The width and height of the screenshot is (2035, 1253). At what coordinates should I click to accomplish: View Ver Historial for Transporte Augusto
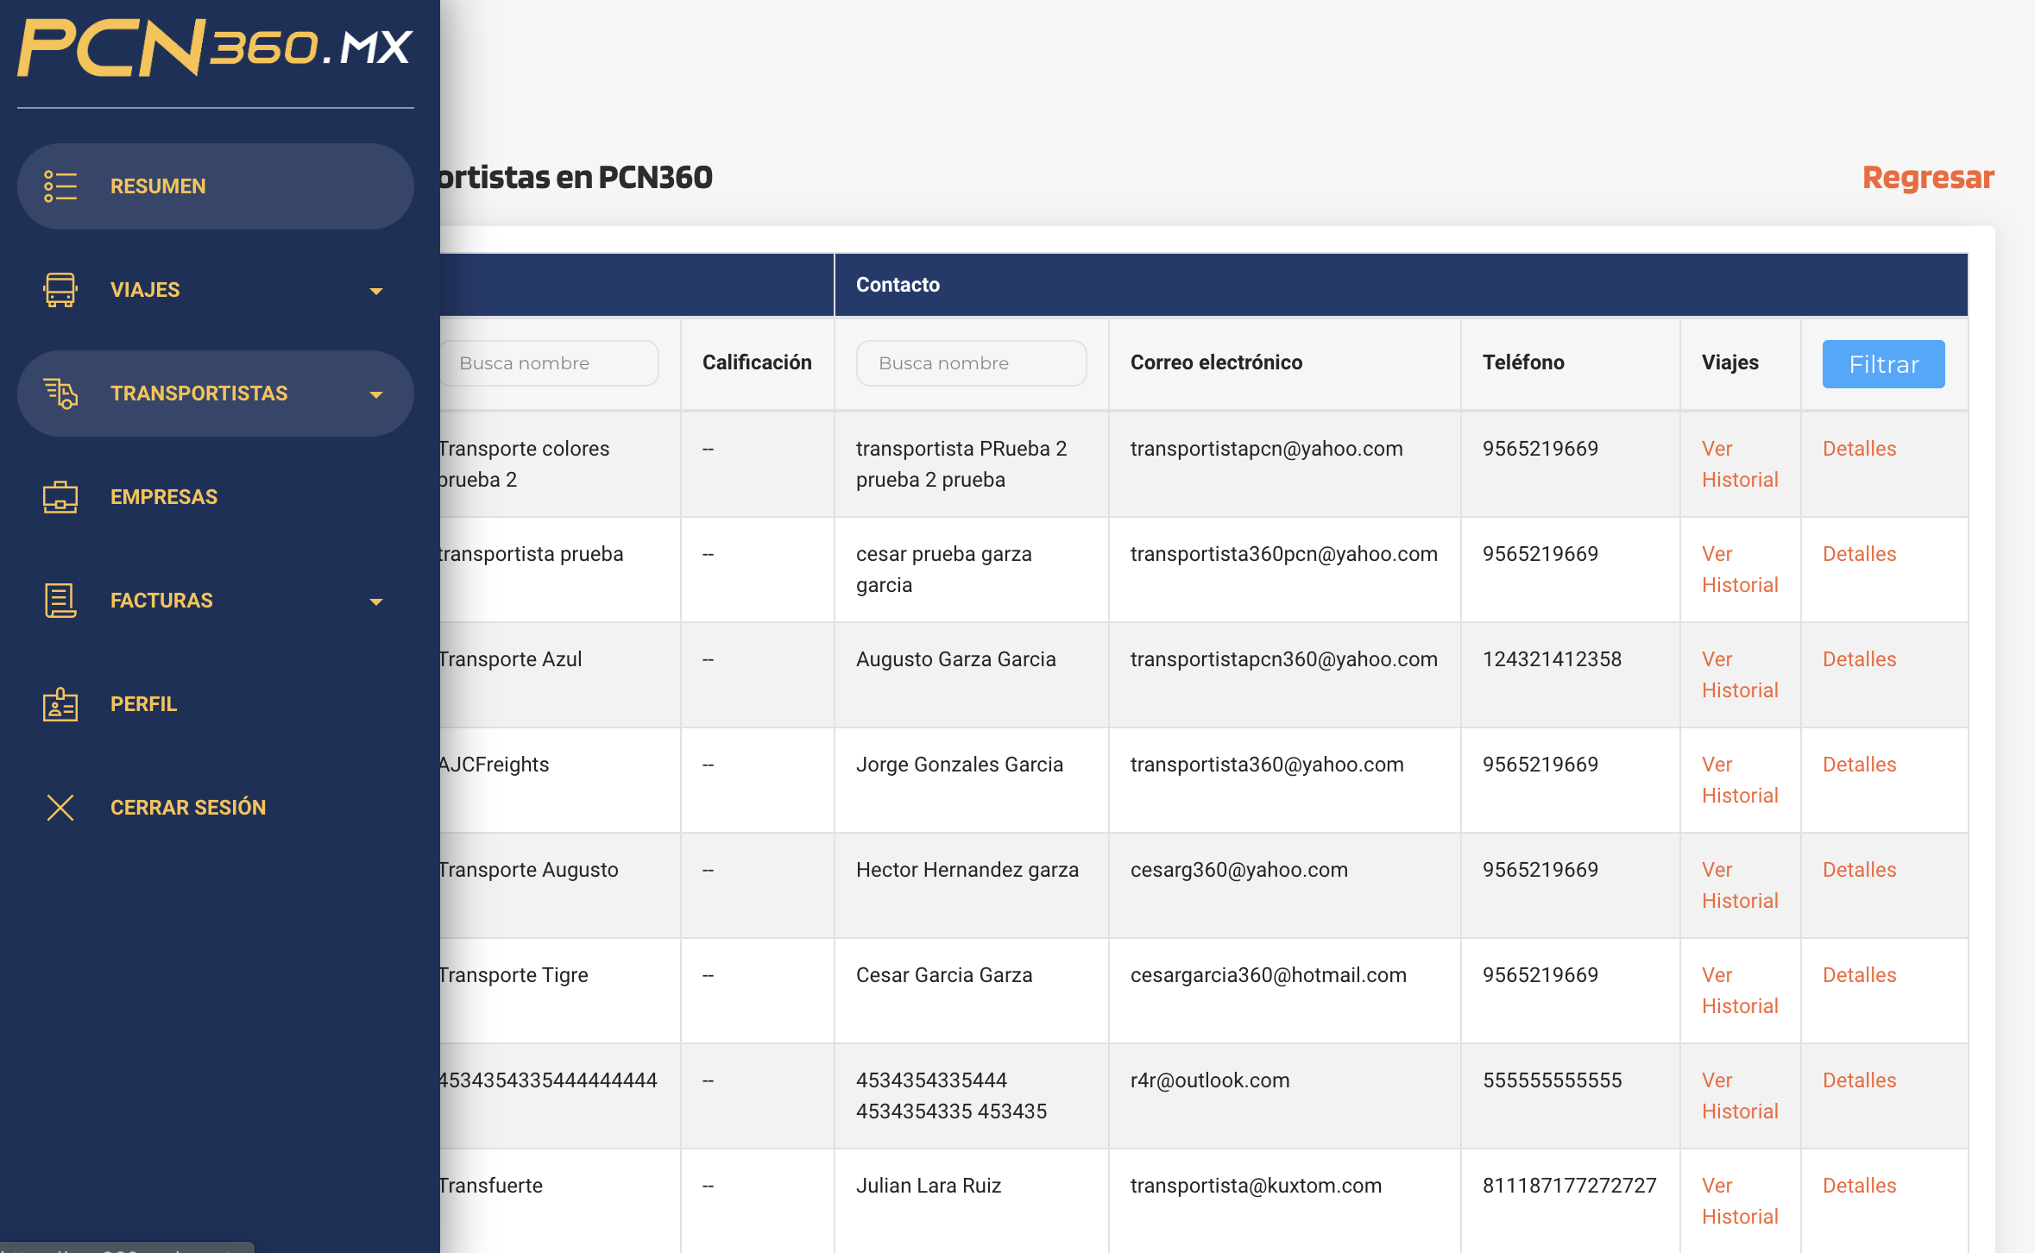click(x=1740, y=885)
